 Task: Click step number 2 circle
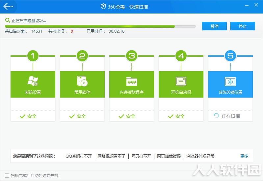(x=82, y=56)
